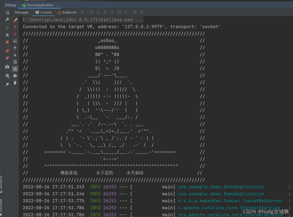Open the Structure side tool window
Screen dimensions: 293x217
1,184
